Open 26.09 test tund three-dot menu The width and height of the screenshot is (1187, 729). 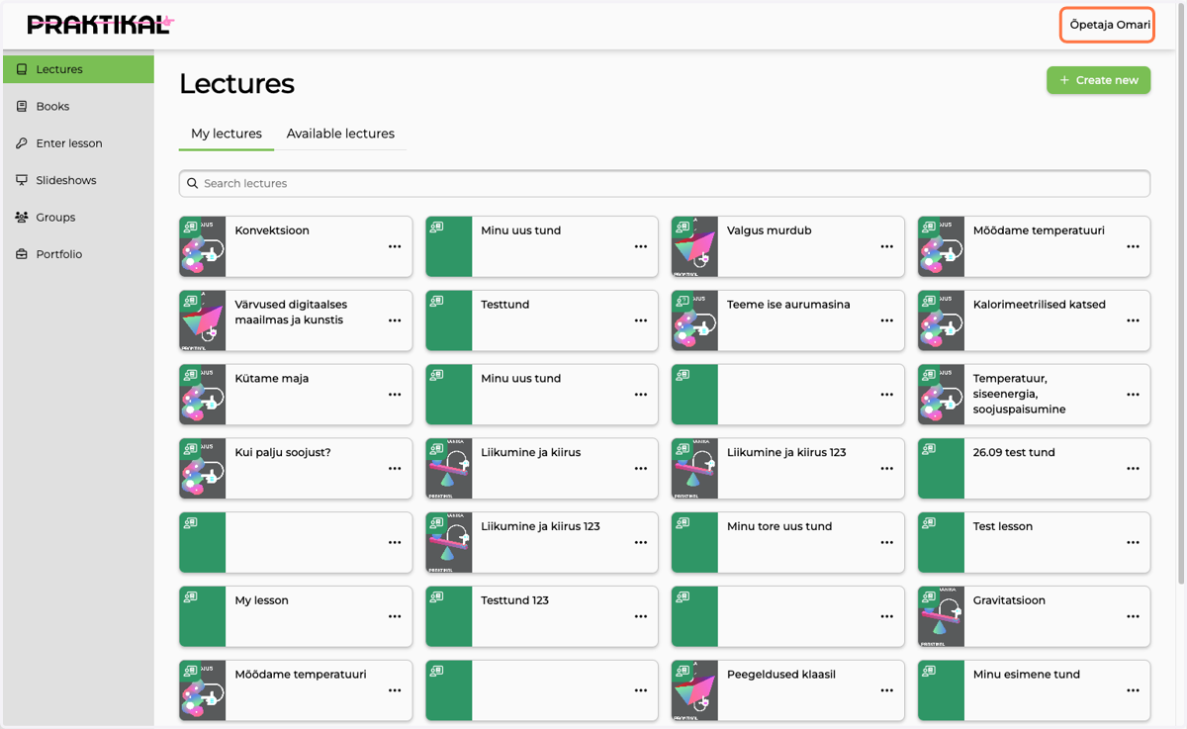(1133, 469)
